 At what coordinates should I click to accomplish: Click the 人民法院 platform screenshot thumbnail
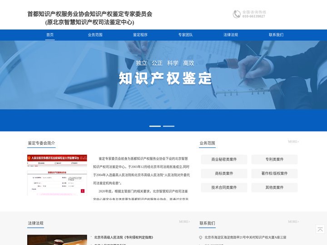(57, 175)
